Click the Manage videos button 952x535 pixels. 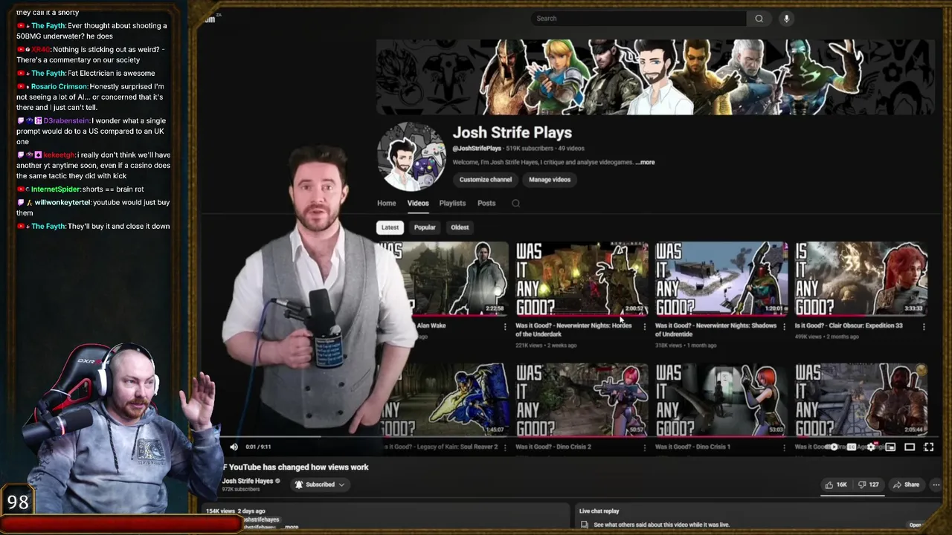[550, 179]
